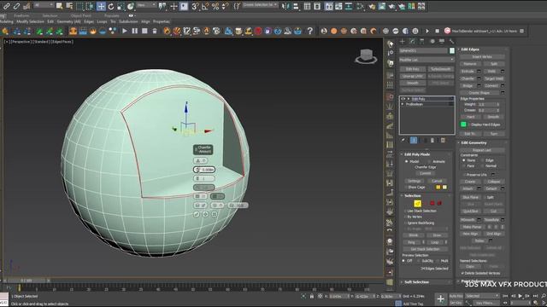
Task: Expand the Soft Selection rollout
Action: [416, 282]
